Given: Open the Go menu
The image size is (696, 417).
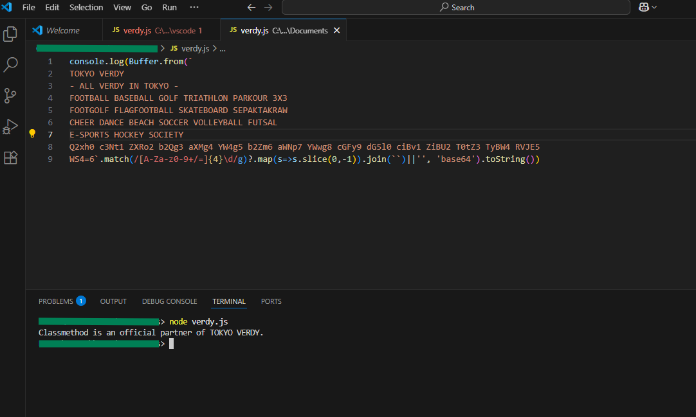Looking at the screenshot, I should pyautogui.click(x=147, y=8).
